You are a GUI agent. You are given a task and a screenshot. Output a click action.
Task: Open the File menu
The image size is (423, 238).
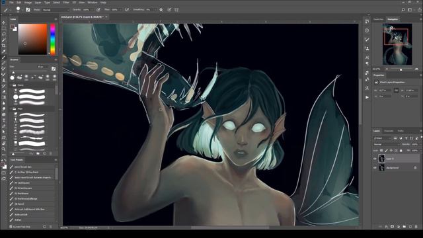point(12,3)
